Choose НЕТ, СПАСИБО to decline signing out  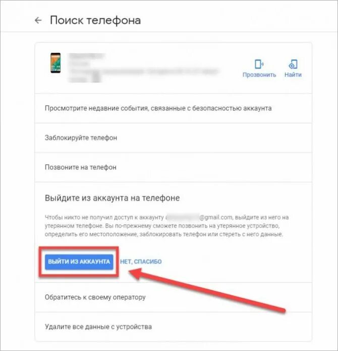[141, 261]
